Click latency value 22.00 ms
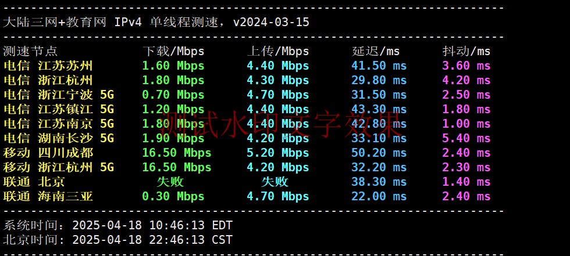 [379, 196]
